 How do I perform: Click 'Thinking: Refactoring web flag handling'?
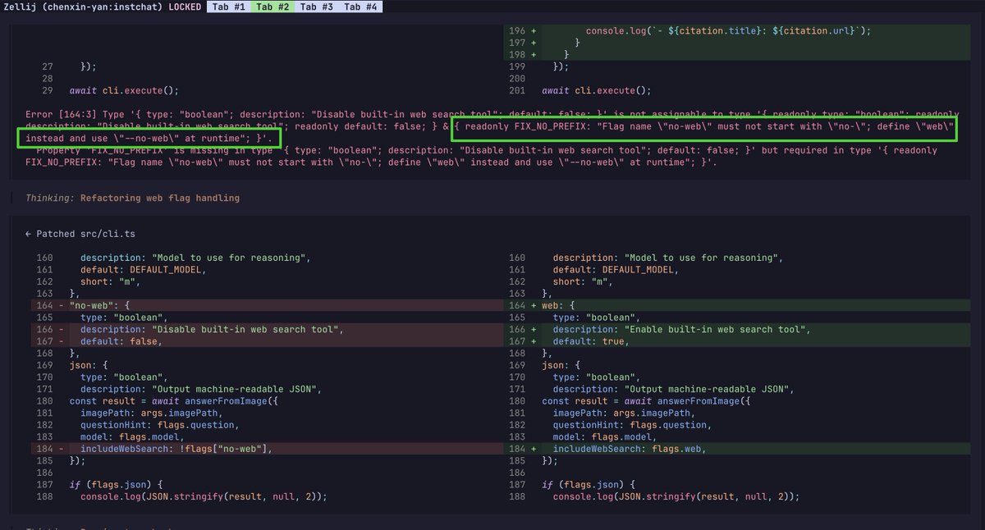(x=132, y=198)
